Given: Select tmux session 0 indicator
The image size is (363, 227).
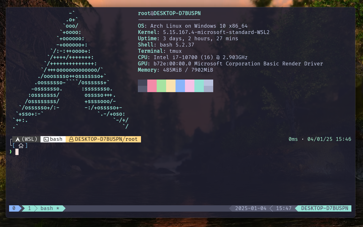Looking at the screenshot, I should coord(14,208).
